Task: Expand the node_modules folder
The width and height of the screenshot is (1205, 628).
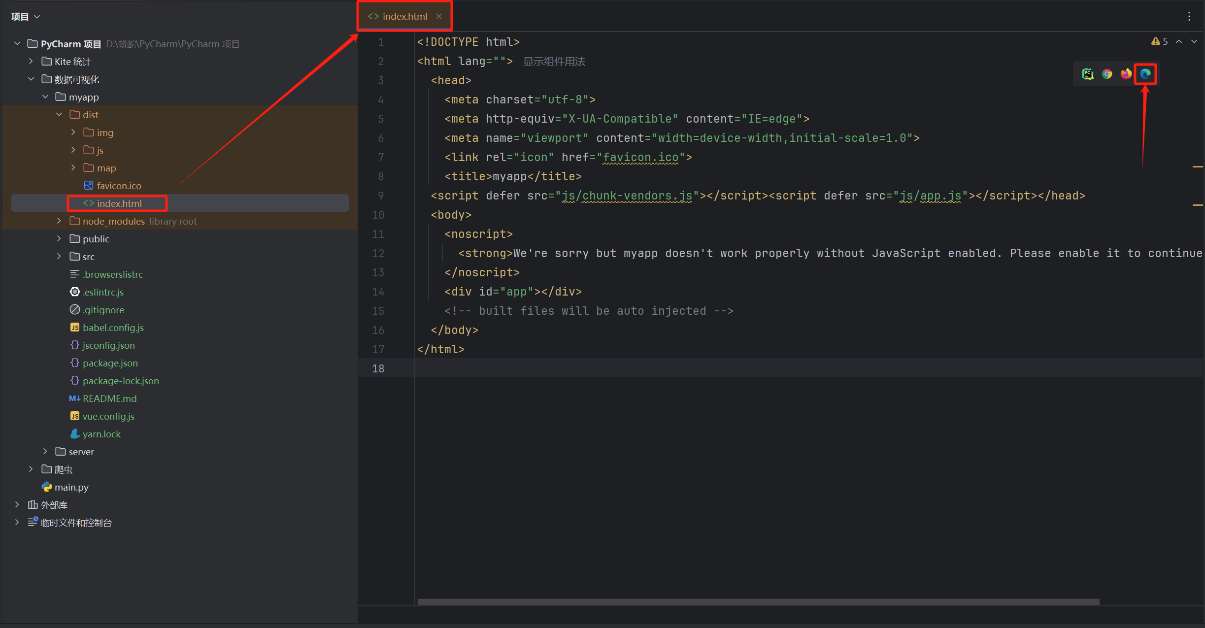Action: coord(59,221)
